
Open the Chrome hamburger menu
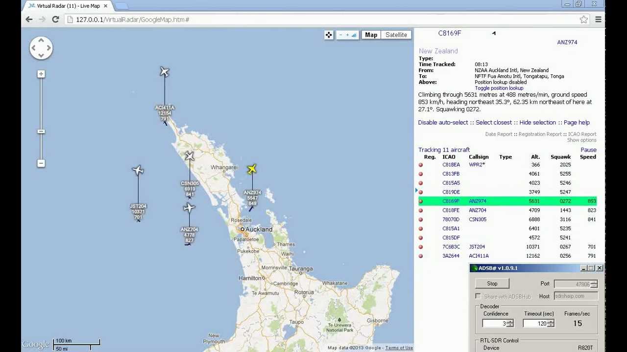tap(598, 20)
